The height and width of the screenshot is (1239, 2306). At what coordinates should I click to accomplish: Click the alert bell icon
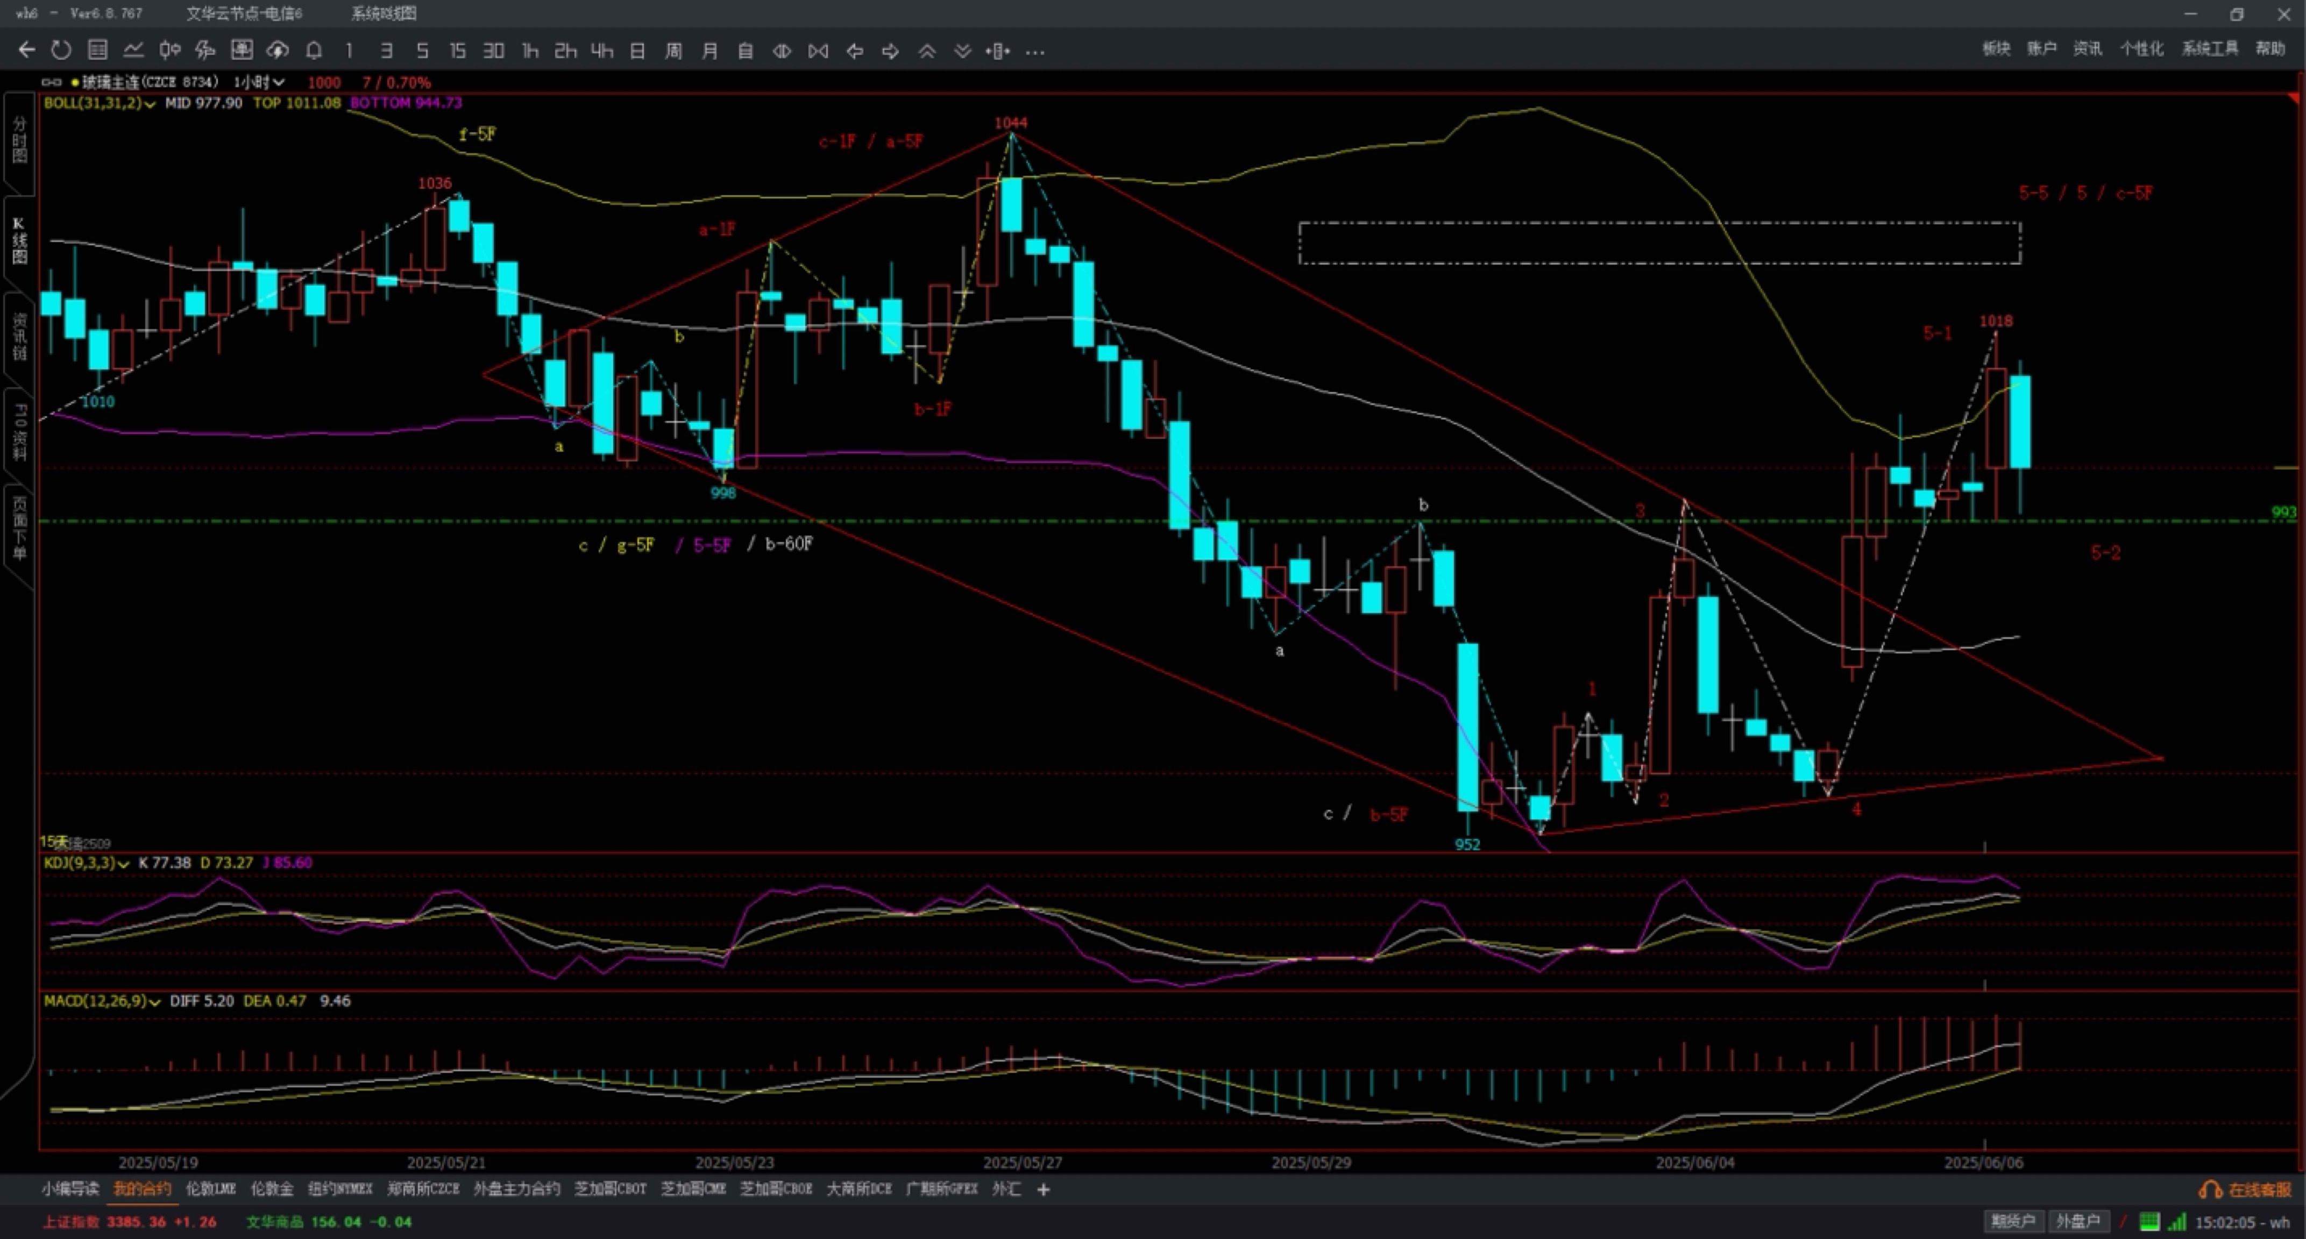coord(313,50)
